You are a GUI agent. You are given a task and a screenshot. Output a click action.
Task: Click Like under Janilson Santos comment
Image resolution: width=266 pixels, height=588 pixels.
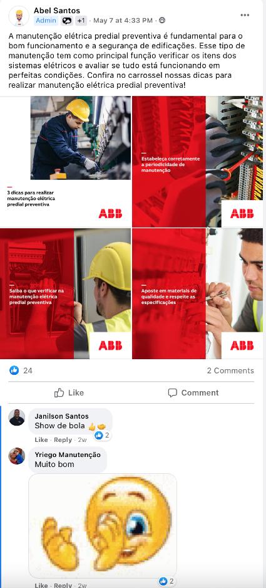click(41, 440)
